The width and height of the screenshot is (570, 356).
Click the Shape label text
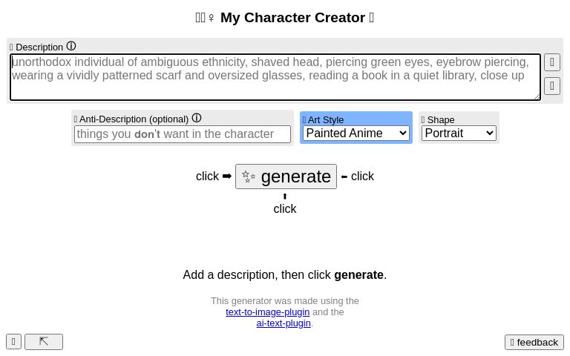click(440, 119)
